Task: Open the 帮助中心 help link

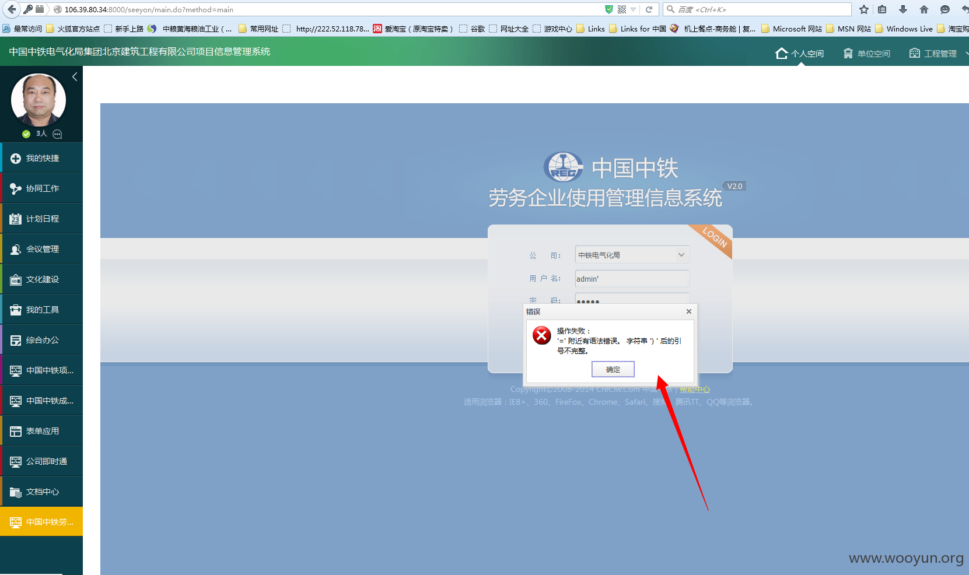Action: pyautogui.click(x=695, y=389)
